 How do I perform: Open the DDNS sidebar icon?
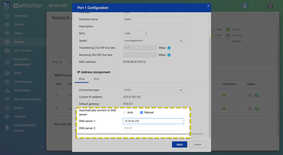(7, 73)
